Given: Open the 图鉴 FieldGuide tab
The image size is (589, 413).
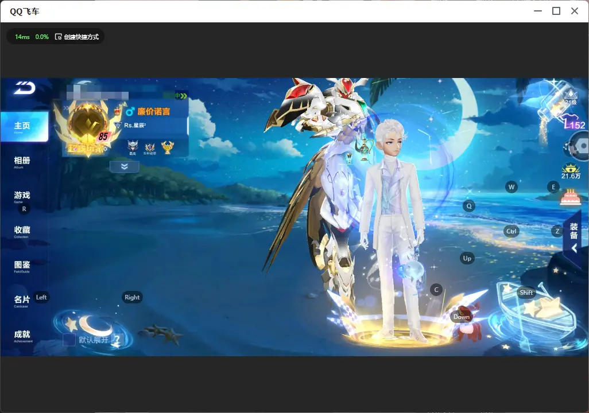Looking at the screenshot, I should point(22,266).
